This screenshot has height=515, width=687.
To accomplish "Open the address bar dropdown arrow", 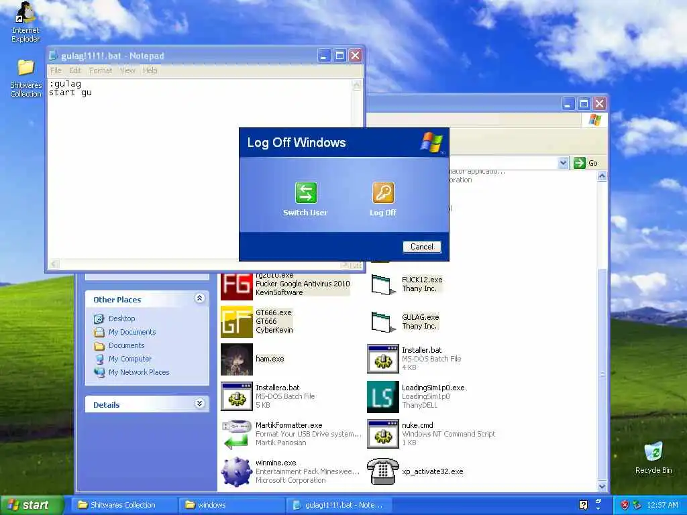I will [564, 163].
